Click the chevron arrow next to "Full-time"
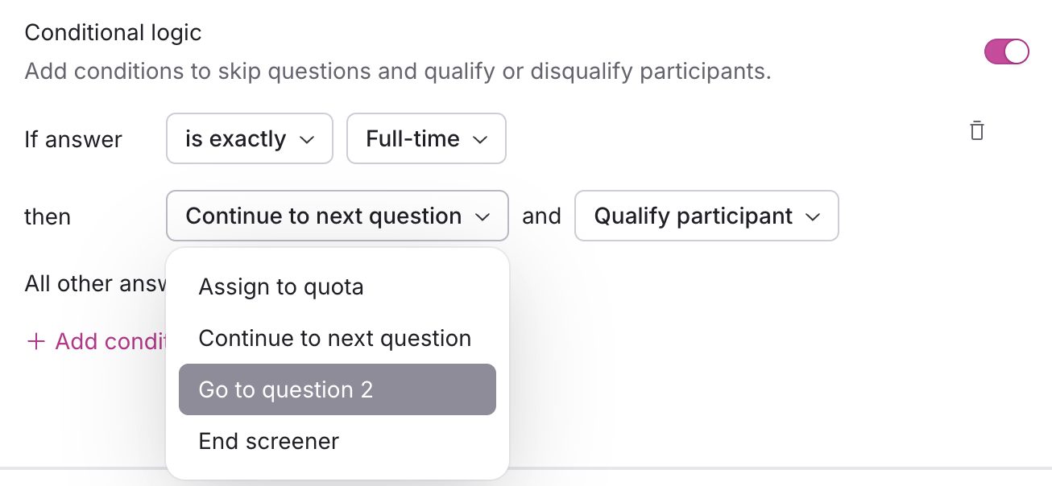 click(x=480, y=139)
